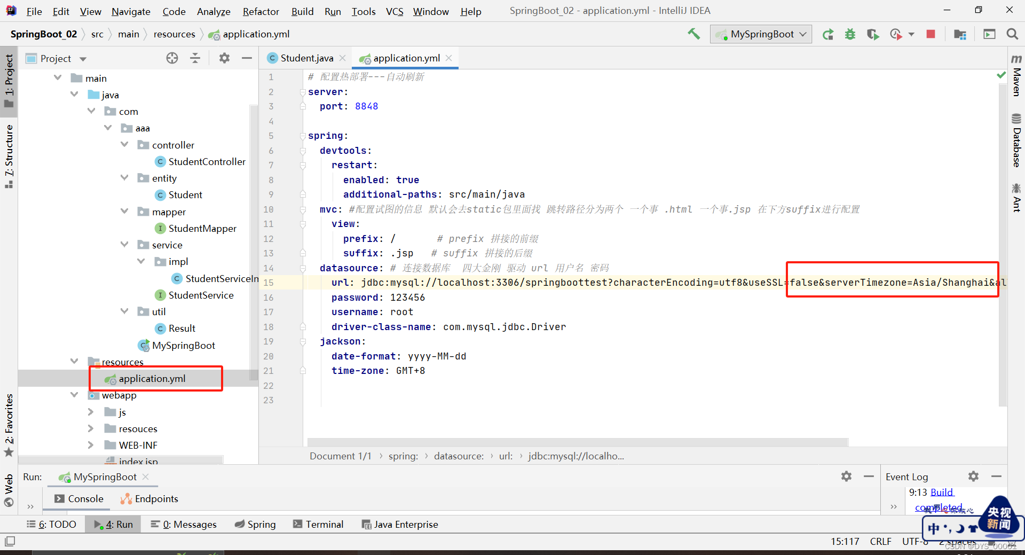Open the Java Enterprise tool window

[400, 524]
